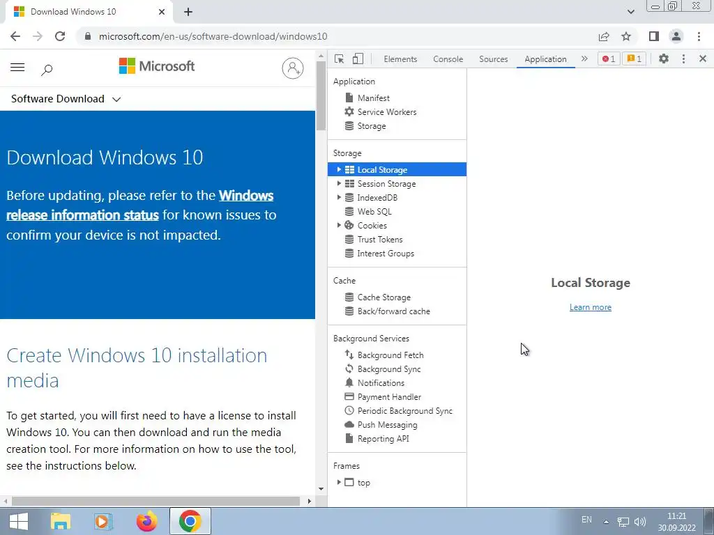Select Web SQL item

[374, 212]
